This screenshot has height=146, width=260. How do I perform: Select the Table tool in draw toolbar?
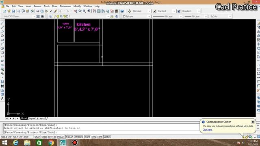pyautogui.click(x=2, y=94)
